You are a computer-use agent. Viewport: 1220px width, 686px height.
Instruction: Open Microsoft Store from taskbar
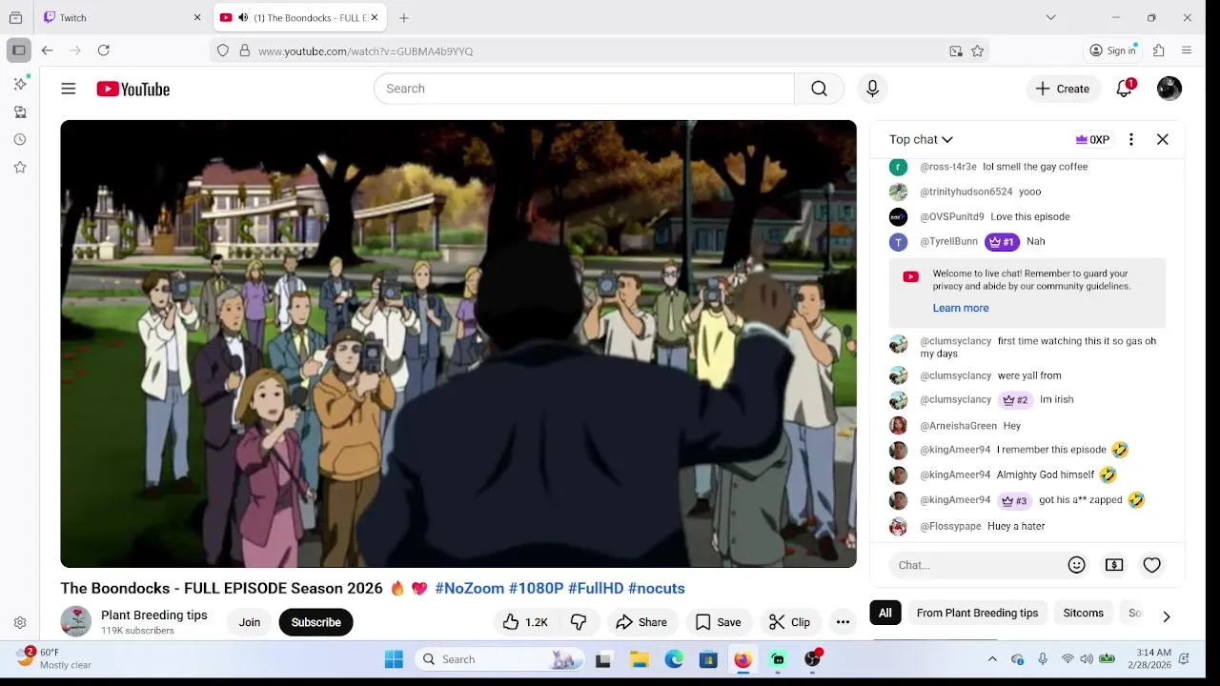(708, 659)
